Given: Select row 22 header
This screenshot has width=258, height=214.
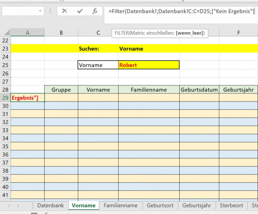Looking at the screenshot, I should (5, 40).
